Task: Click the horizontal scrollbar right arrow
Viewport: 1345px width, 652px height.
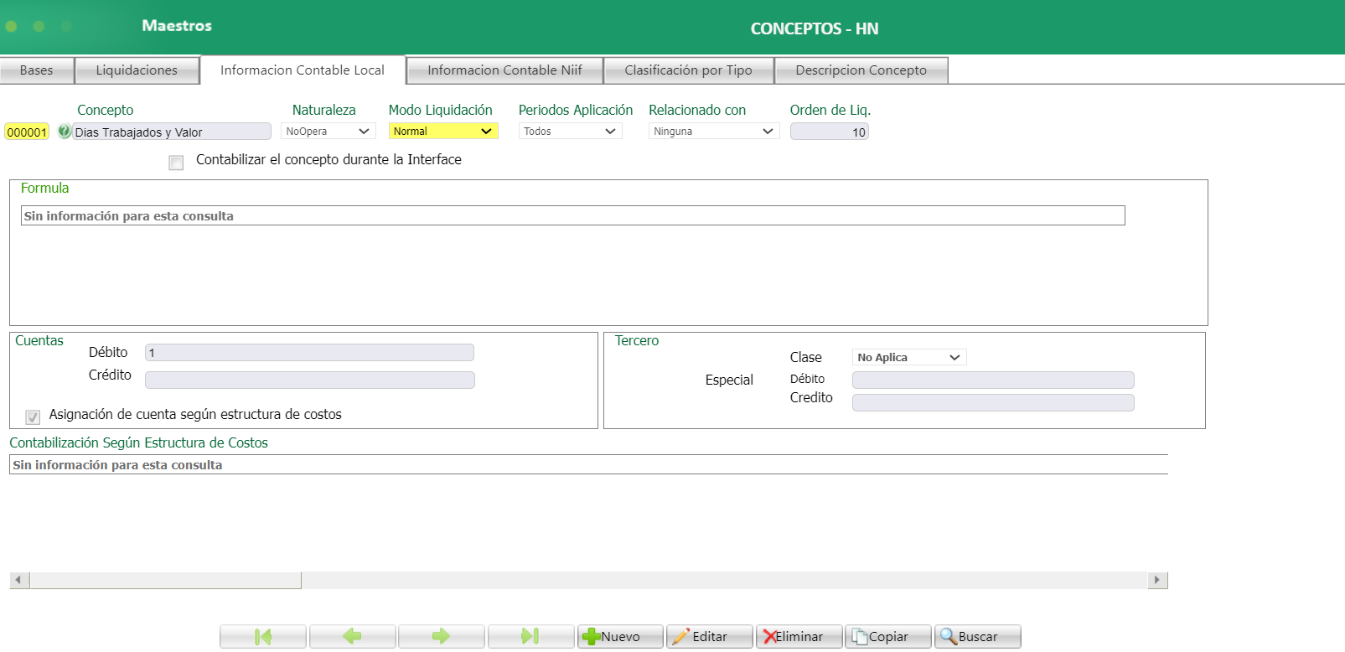Action: (1157, 580)
